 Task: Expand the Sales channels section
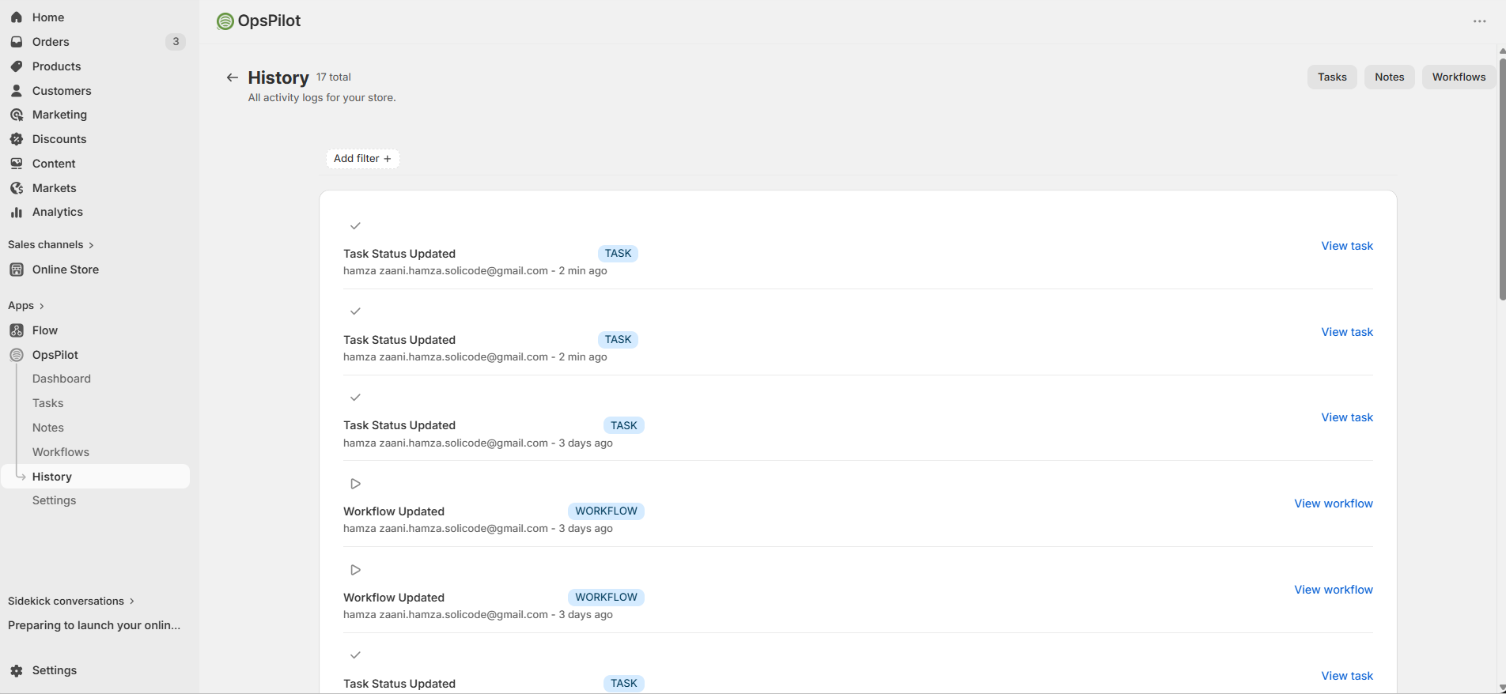coord(51,245)
